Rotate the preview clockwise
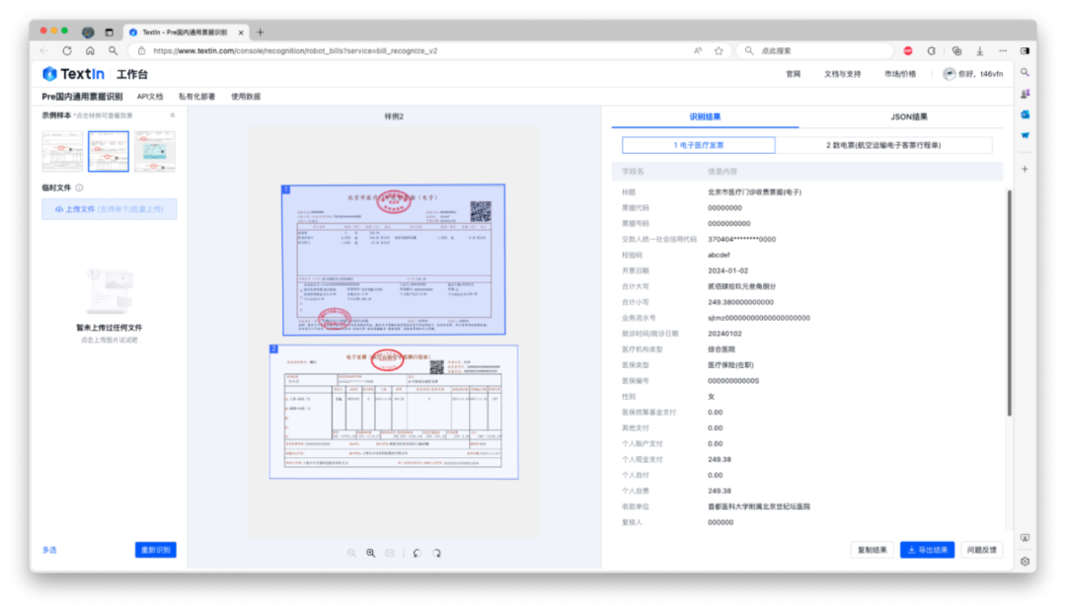This screenshot has height=612, width=1066. point(436,553)
